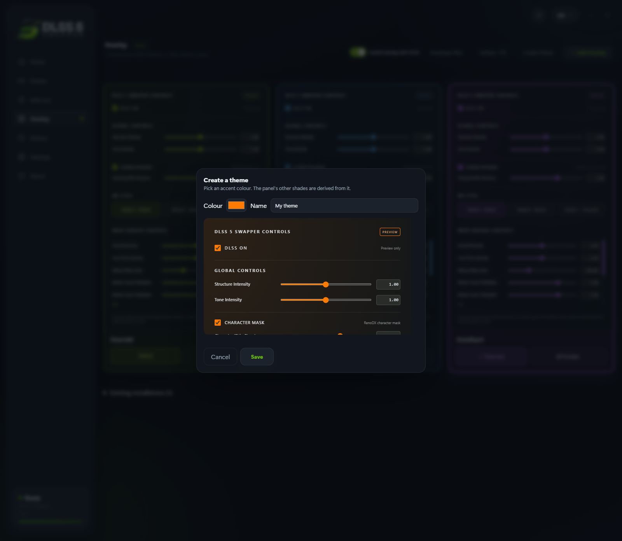Click the theme Name input field
The image size is (622, 541).
pyautogui.click(x=344, y=206)
